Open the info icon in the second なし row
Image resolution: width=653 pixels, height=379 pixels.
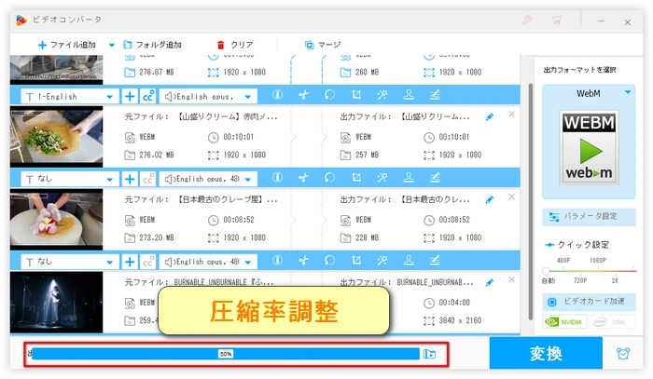(276, 262)
